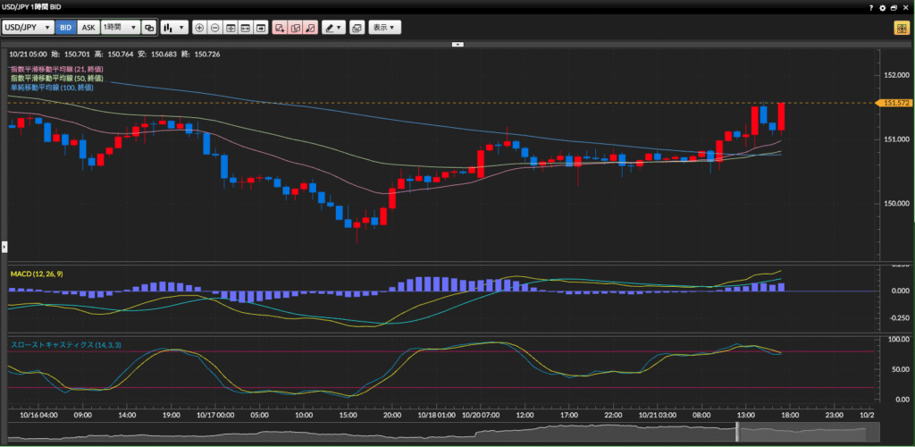915x447 pixels.
Task: Expand the chart type dropdown
Action: (173, 28)
